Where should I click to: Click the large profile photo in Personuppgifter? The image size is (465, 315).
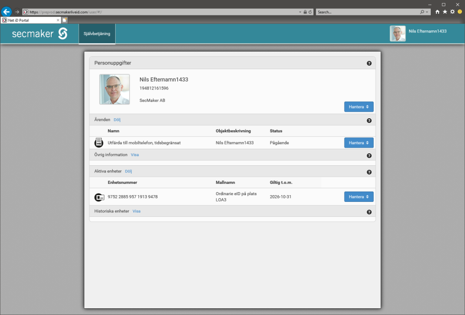tap(115, 89)
